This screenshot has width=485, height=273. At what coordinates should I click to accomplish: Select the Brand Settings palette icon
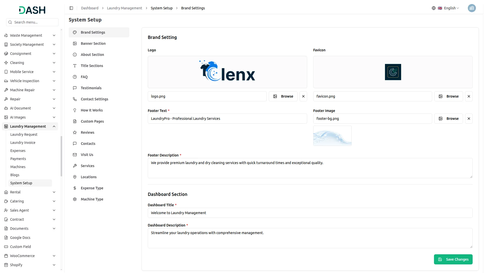coord(75,32)
